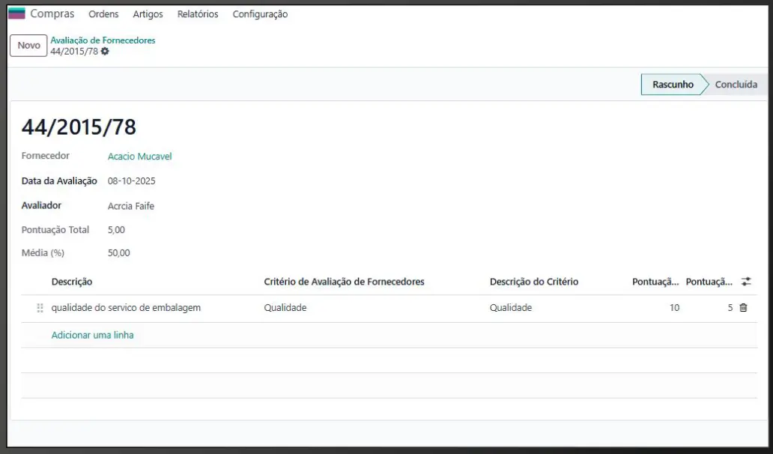Viewport: 773px width, 454px height.
Task: Open the Artigos menu
Action: [148, 13]
